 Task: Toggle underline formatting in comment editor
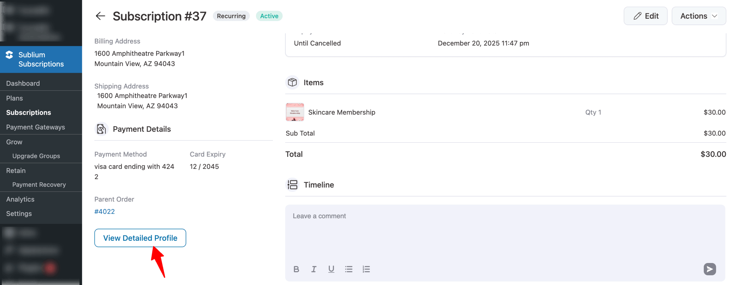click(x=331, y=269)
